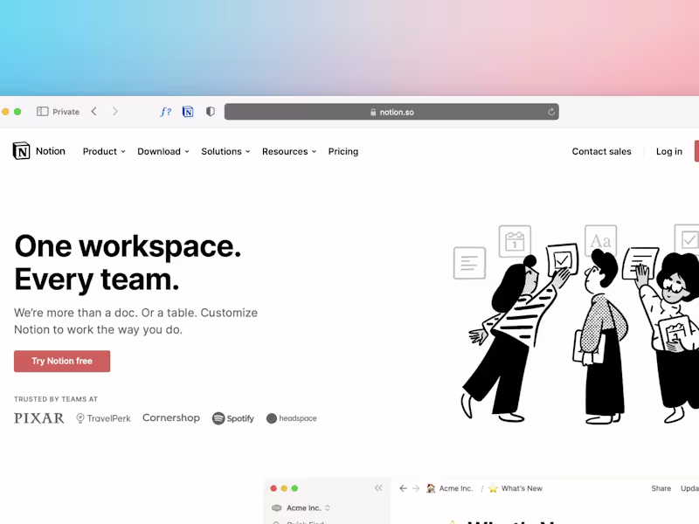The width and height of the screenshot is (699, 524).
Task: Click the Try Notion free button
Action: [x=61, y=361]
